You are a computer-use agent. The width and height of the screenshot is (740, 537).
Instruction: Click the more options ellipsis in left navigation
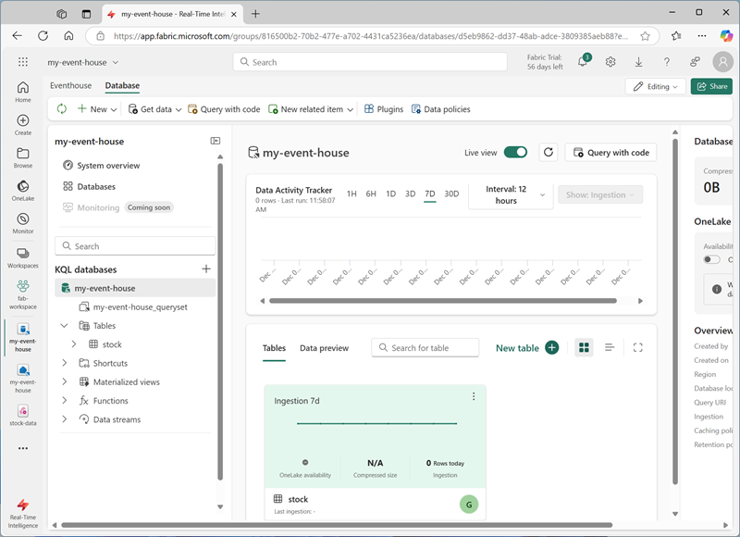click(22, 448)
